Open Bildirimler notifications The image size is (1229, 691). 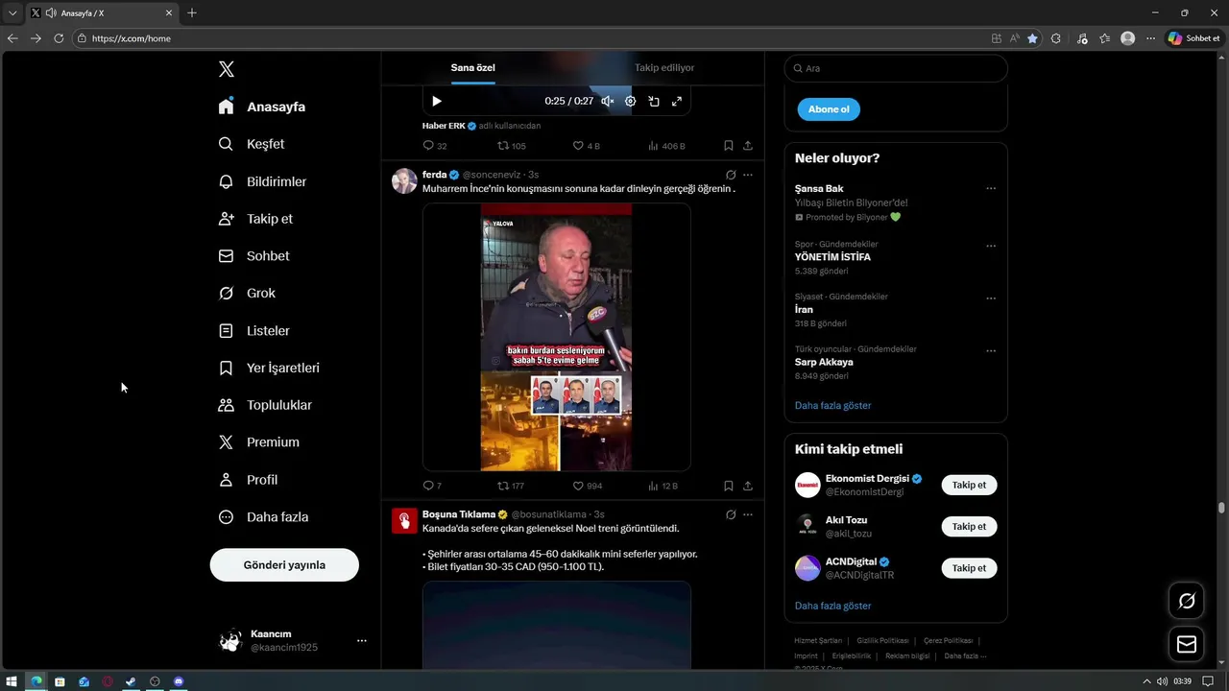pyautogui.click(x=263, y=181)
